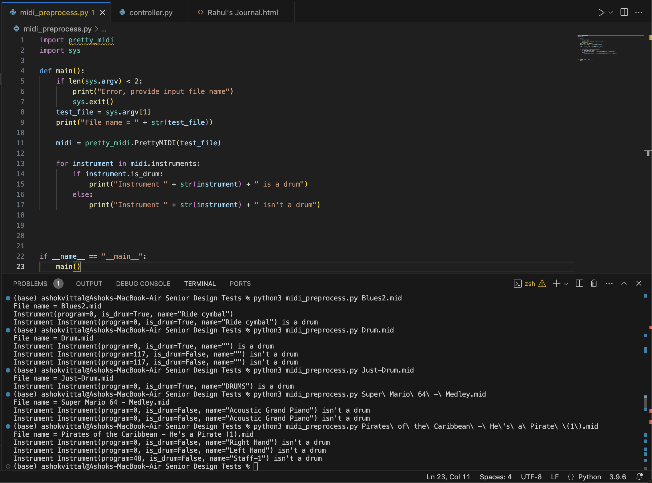Image resolution: width=652 pixels, height=483 pixels.
Task: Switch to the Debug Console panel
Action: pyautogui.click(x=143, y=284)
